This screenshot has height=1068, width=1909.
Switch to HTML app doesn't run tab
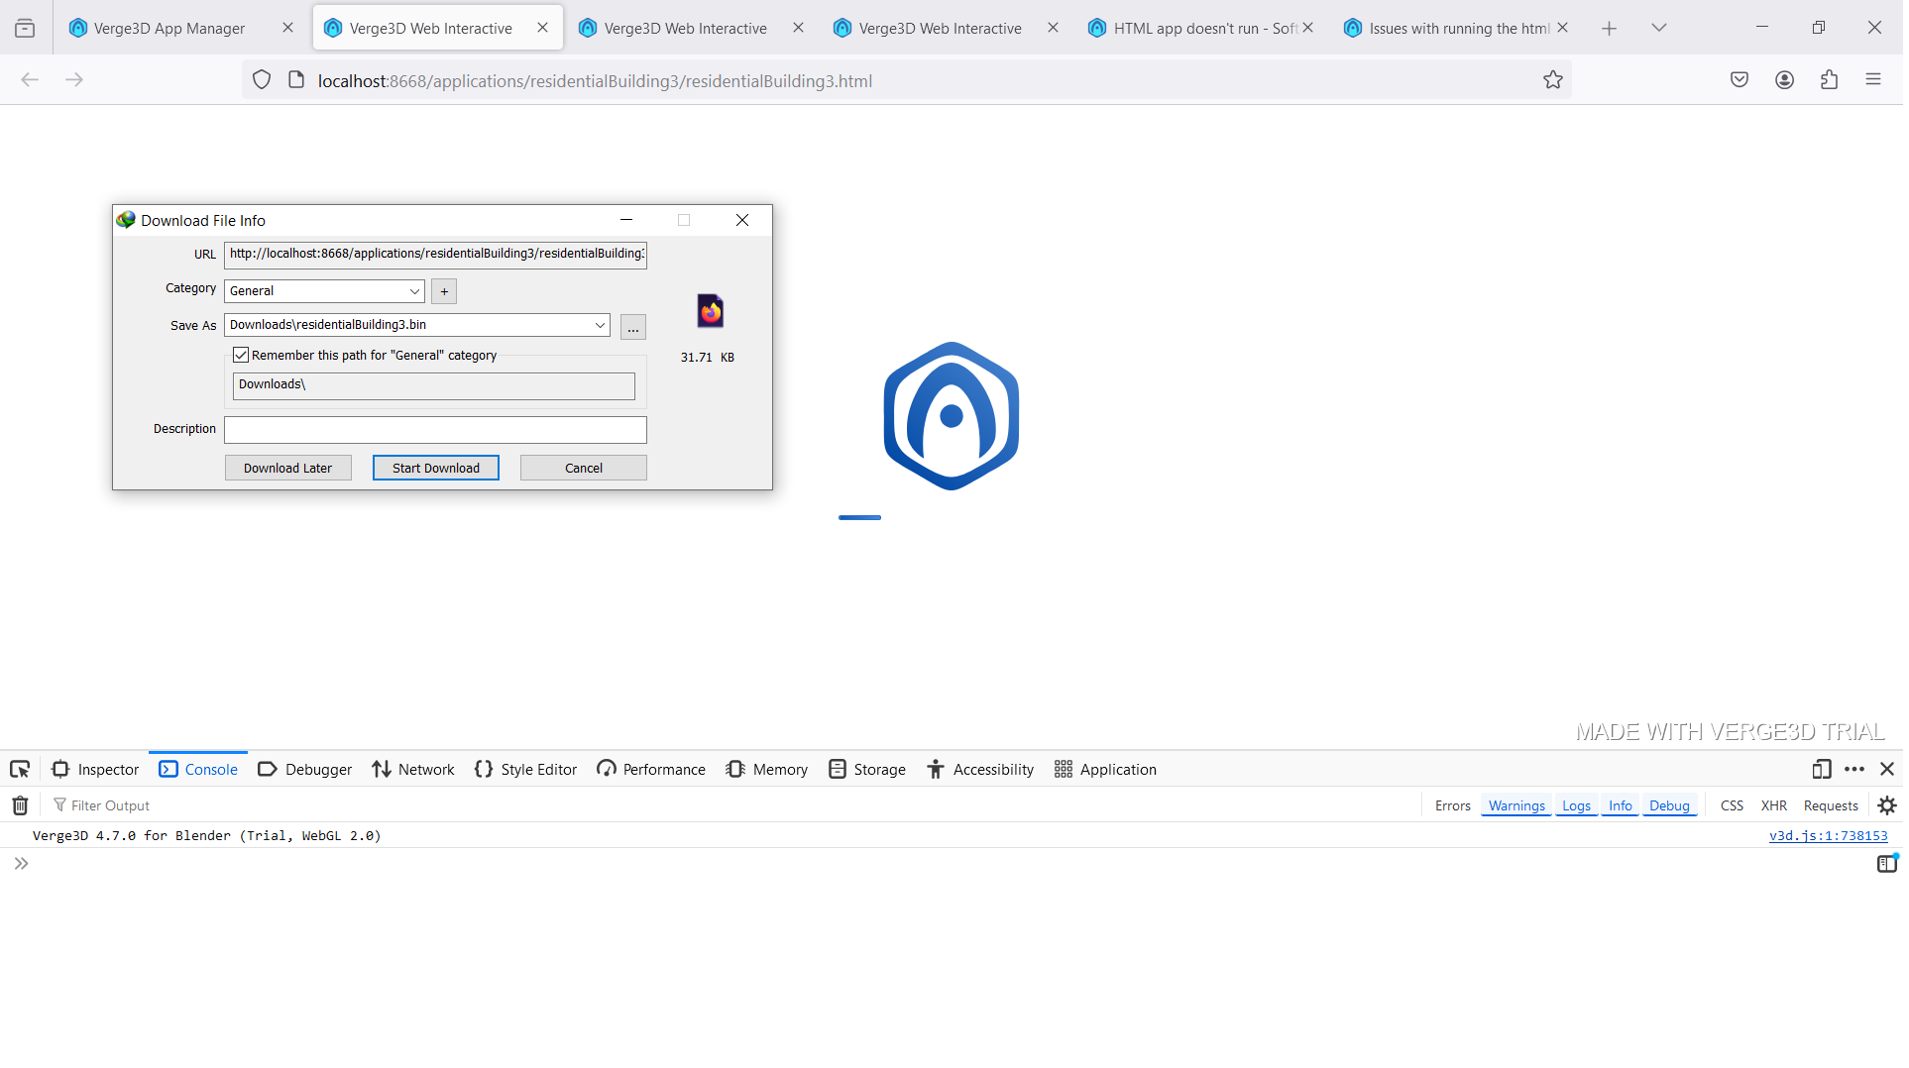click(1204, 29)
